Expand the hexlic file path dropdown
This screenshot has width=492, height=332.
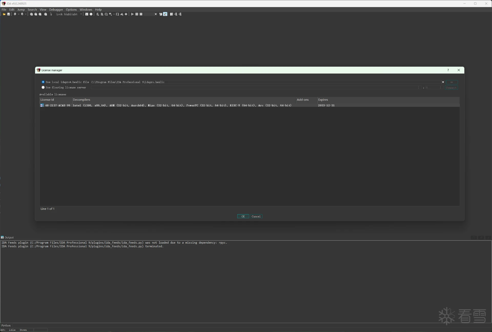[443, 82]
